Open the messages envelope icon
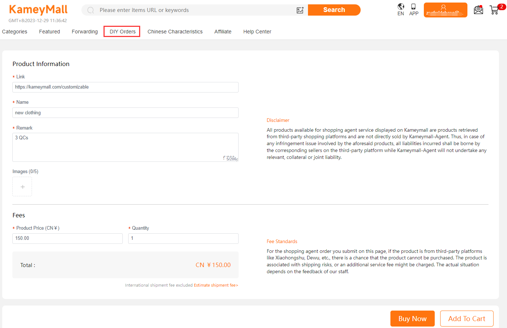This screenshot has height=328, width=507. pos(478,10)
